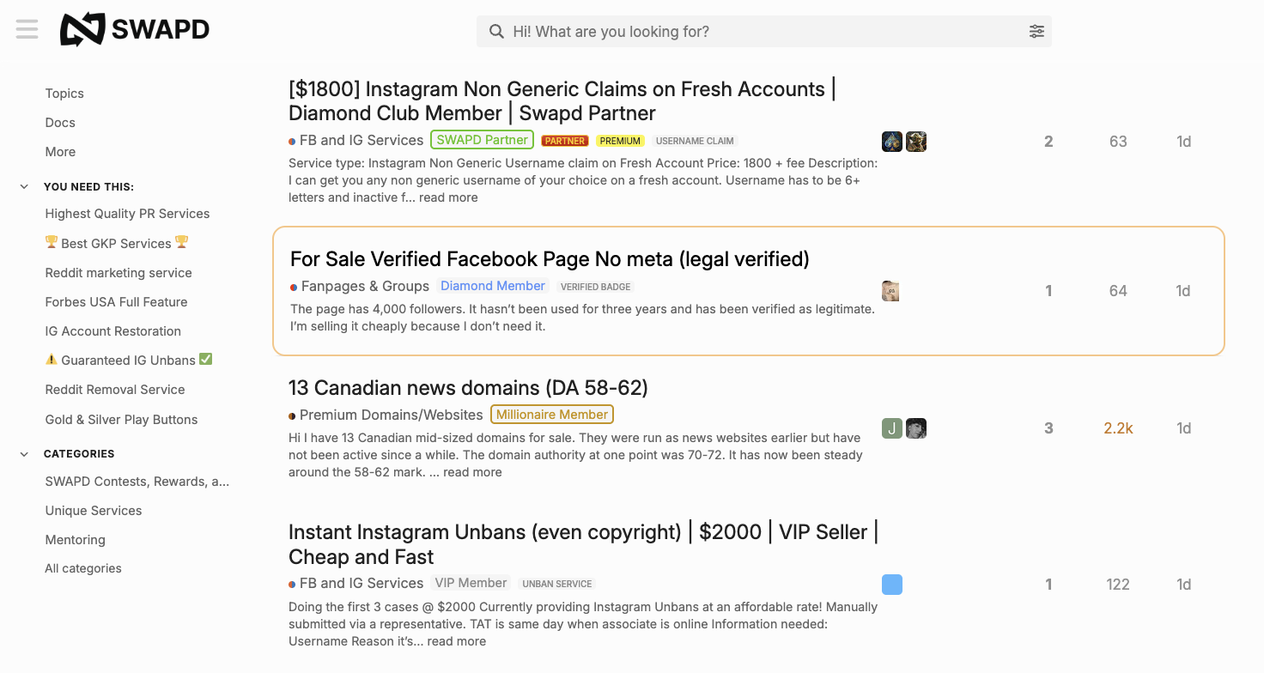Click the SWAPD Partner badge
This screenshot has width=1264, height=673.
[482, 140]
